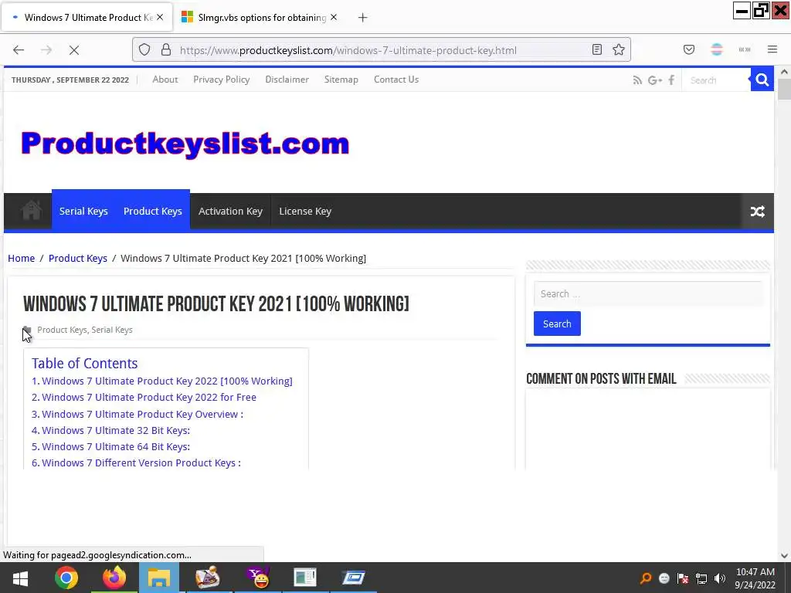Click the shuffle random post icon
The image size is (791, 593).
[757, 212]
